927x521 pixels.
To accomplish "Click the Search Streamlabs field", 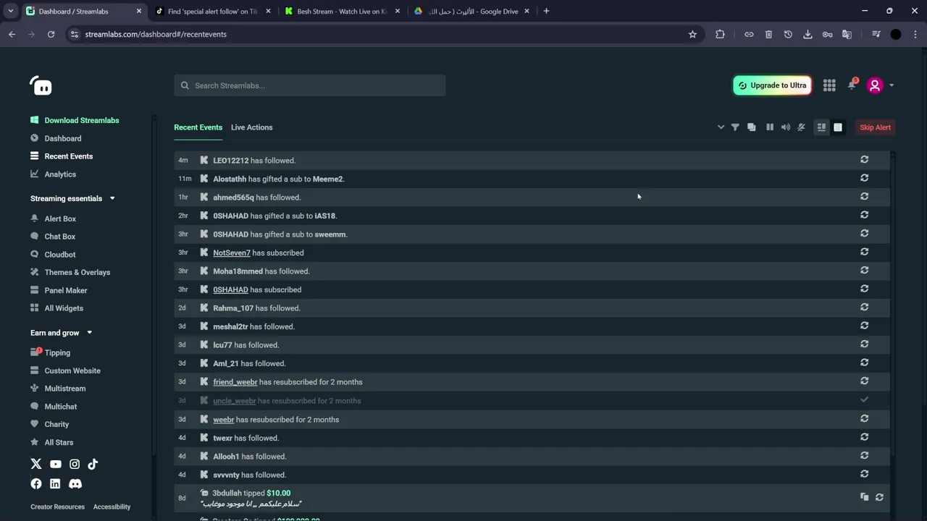I will click(x=310, y=85).
